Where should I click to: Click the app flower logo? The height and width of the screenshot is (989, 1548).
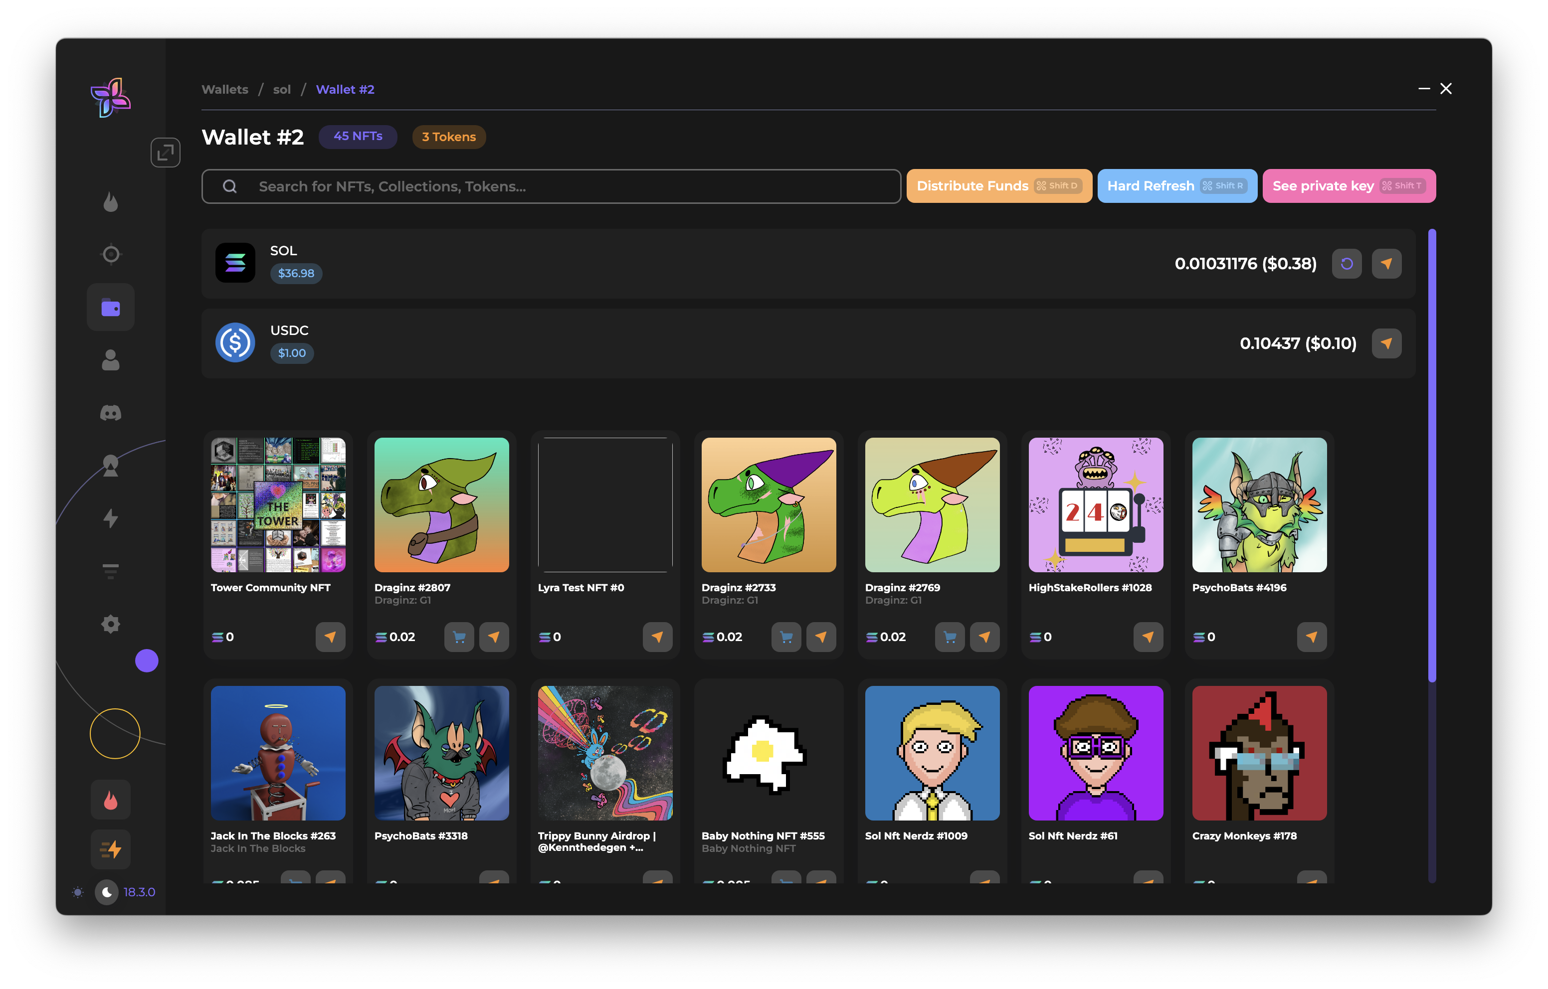(x=111, y=98)
